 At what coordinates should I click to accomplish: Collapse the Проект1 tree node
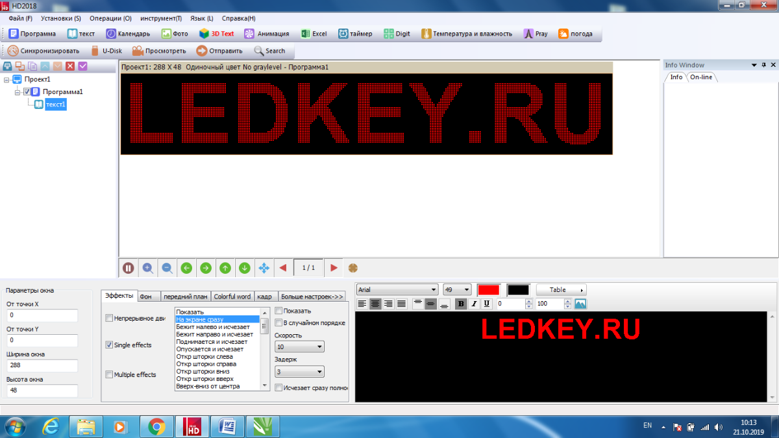[x=6, y=79]
